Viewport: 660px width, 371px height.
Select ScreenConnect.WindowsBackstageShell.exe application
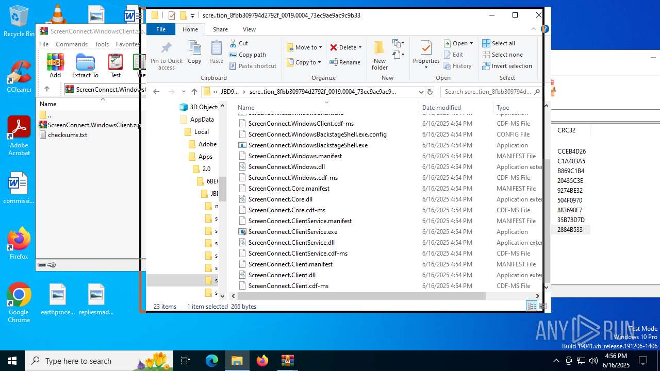tap(308, 145)
